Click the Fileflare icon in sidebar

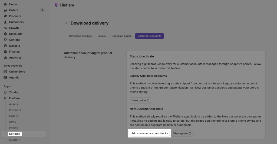tap(5, 98)
